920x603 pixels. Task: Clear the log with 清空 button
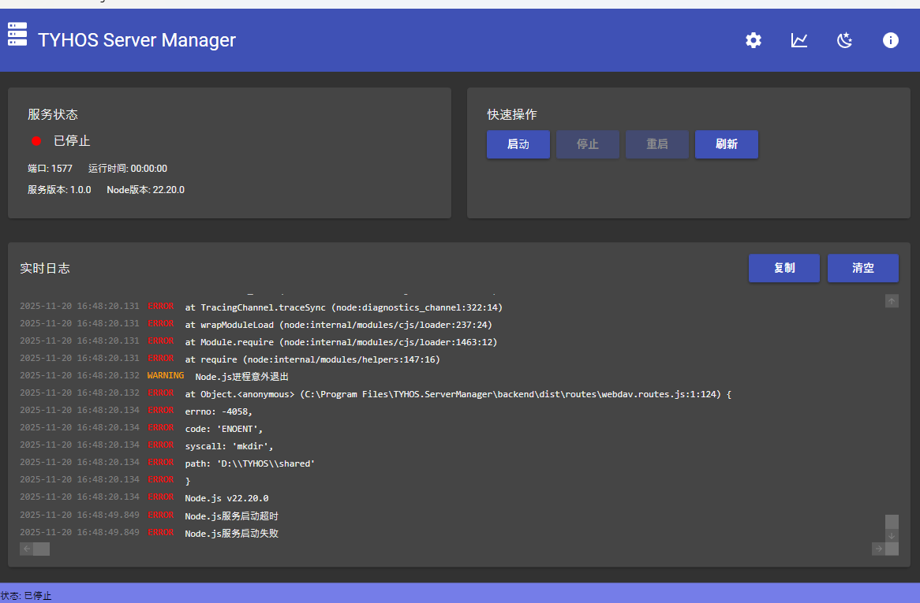[862, 268]
